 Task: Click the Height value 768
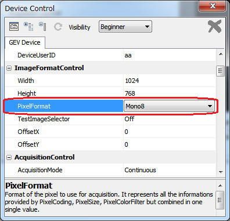tap(130, 93)
